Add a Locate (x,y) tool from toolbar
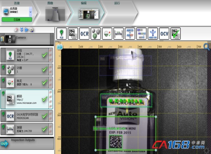 click(x=62, y=33)
